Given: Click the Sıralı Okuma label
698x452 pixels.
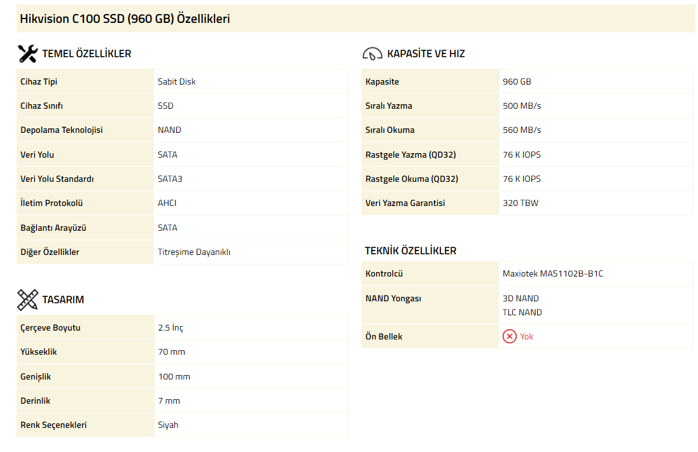Looking at the screenshot, I should click(x=390, y=130).
